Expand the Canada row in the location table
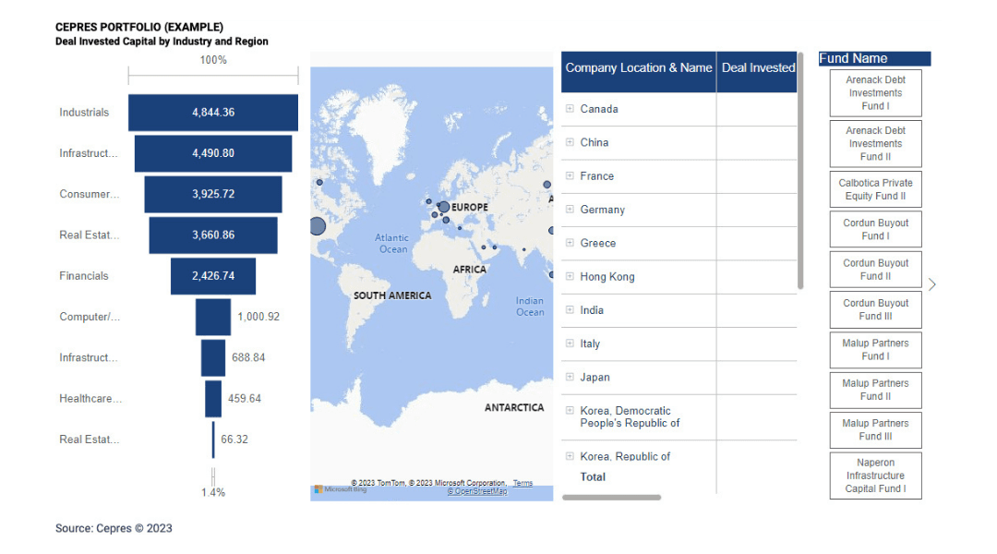Image resolution: width=997 pixels, height=554 pixels. tap(570, 109)
